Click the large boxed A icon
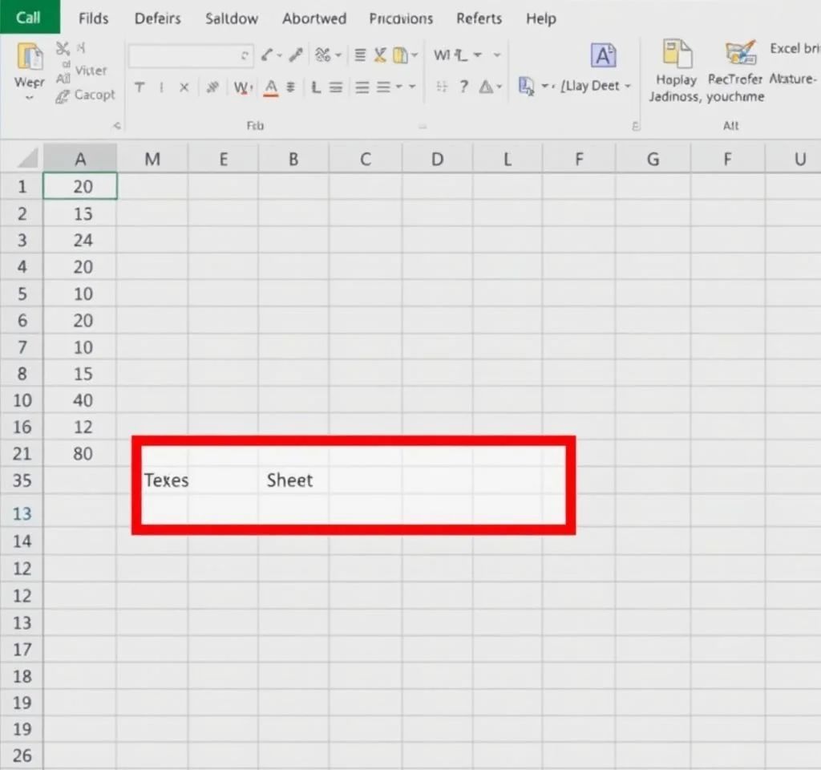 (603, 55)
